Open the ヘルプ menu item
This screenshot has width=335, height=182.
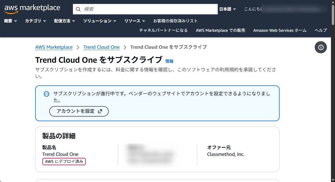[321, 30]
